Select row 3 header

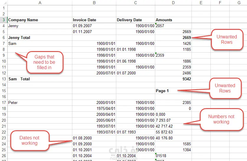point(4,20)
